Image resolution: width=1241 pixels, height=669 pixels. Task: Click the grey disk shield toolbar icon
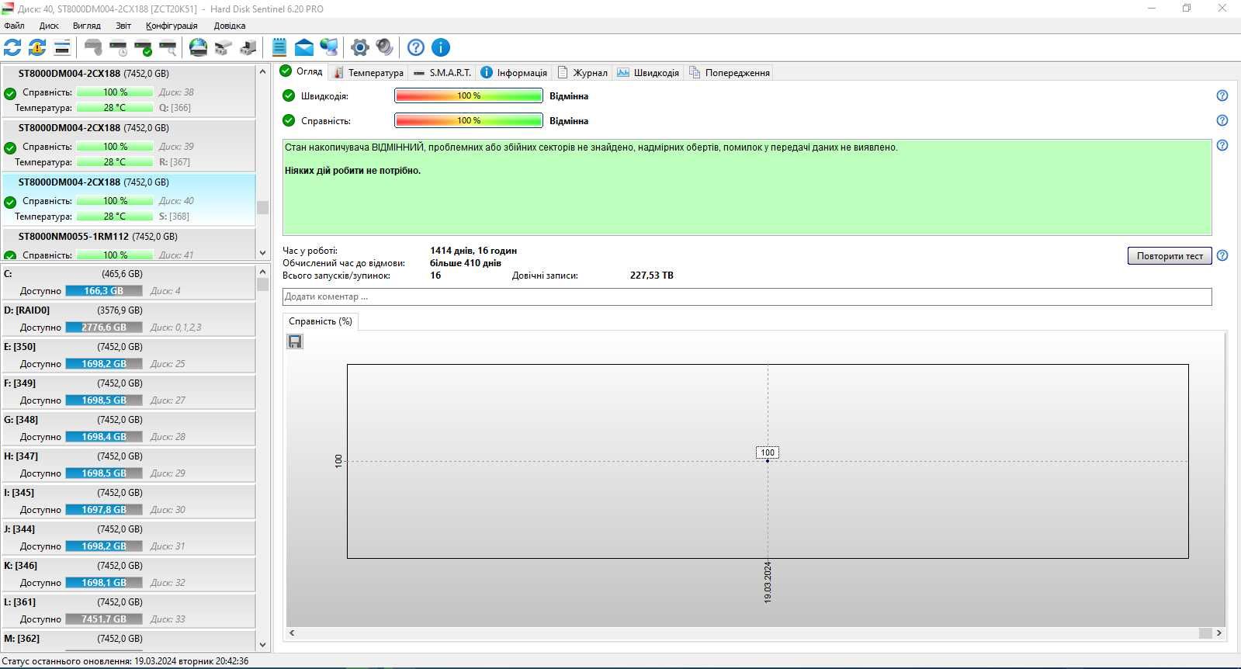[93, 47]
